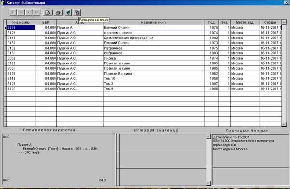Click the printer icon
This screenshot has height=189, width=290.
58,13
